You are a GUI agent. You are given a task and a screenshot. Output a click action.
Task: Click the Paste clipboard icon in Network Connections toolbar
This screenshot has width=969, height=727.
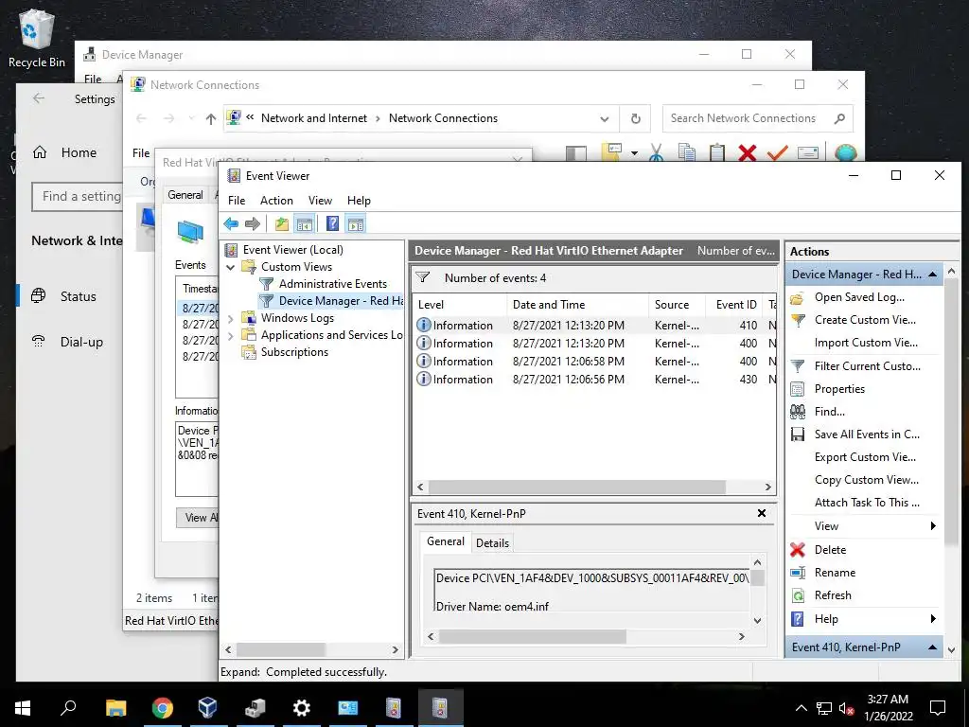point(717,152)
